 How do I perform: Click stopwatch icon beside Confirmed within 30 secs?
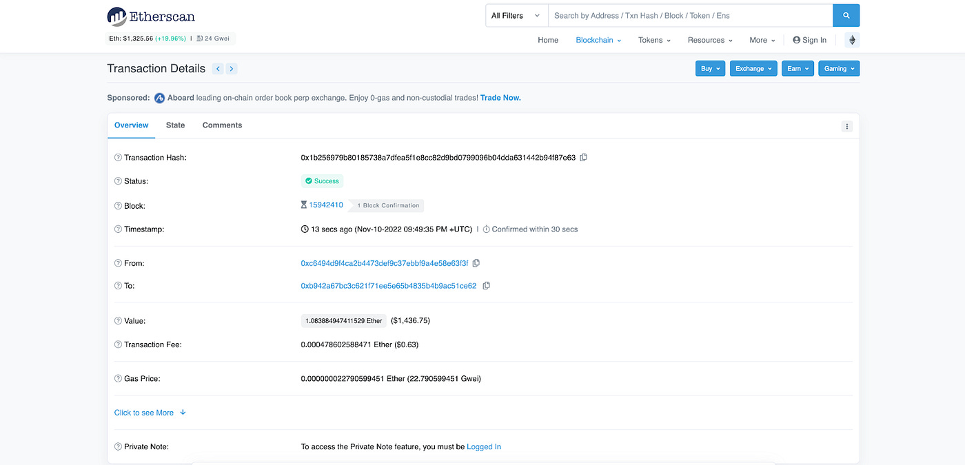pos(486,229)
